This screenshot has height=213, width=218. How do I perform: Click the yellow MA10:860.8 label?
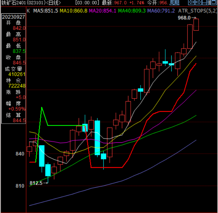pos(73,11)
